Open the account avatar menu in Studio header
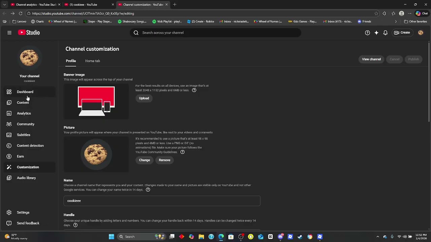The image size is (431, 242). (x=421, y=33)
